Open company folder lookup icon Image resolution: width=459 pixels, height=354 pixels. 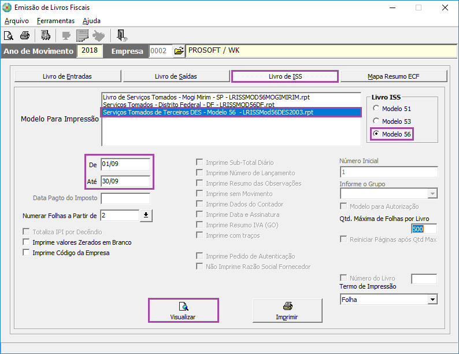pos(179,51)
